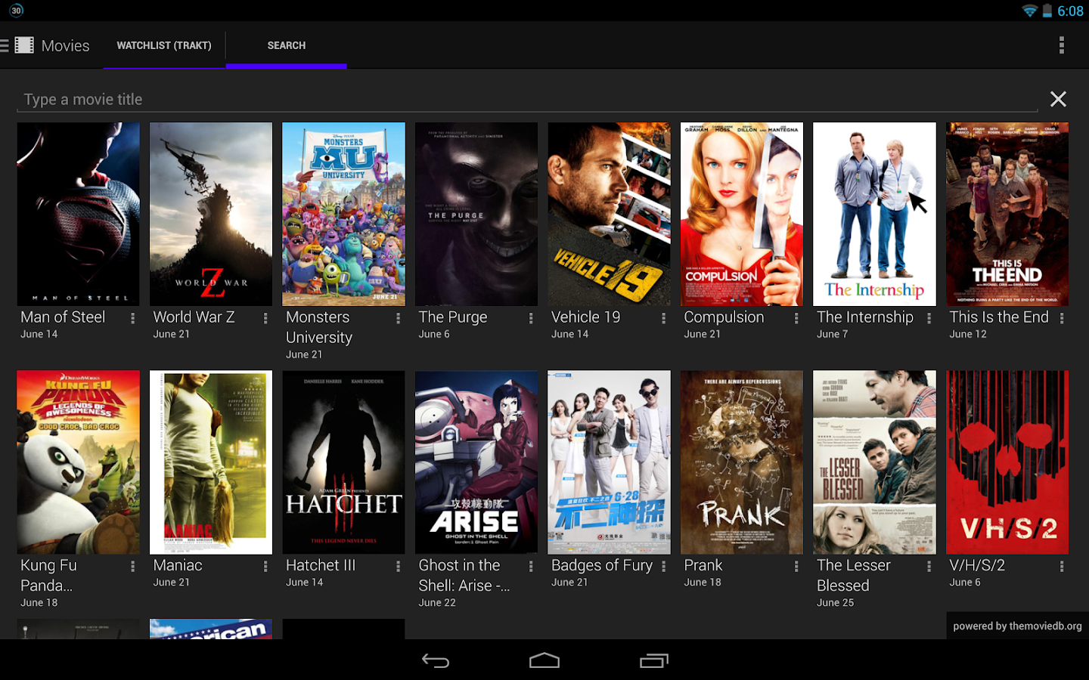Open the overflow menu in the action bar
The image size is (1089, 680).
[x=1062, y=45]
